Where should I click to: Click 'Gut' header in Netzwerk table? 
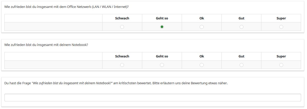coord(241,18)
